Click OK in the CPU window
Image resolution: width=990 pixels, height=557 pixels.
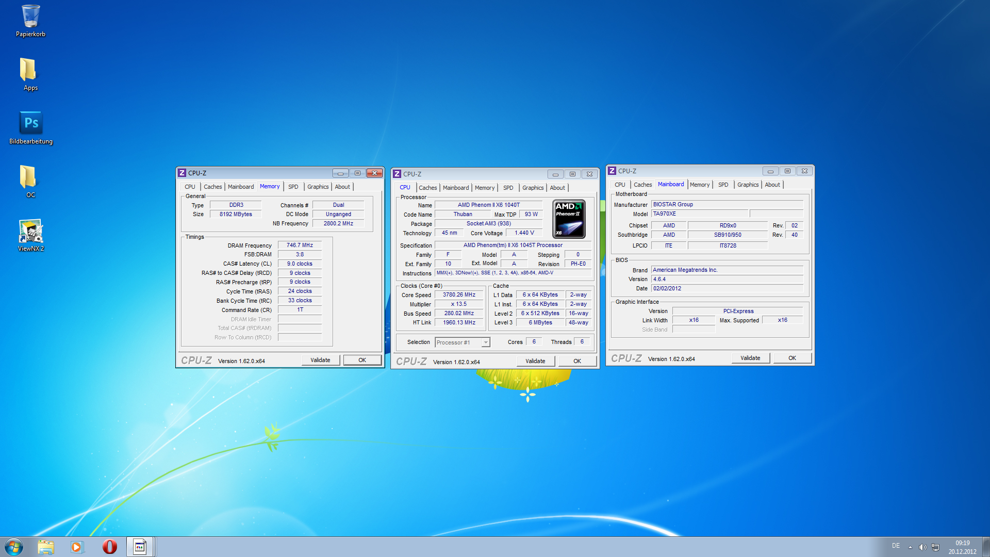click(x=577, y=361)
